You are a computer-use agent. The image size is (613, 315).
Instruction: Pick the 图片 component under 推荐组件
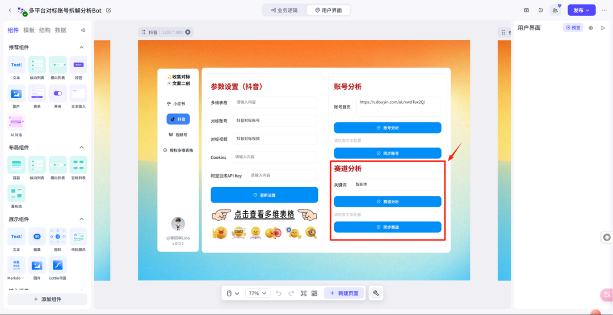(16, 96)
